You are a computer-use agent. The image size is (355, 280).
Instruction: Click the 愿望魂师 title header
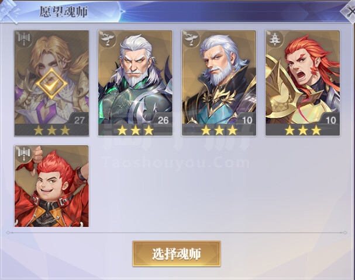pyautogui.click(x=64, y=12)
